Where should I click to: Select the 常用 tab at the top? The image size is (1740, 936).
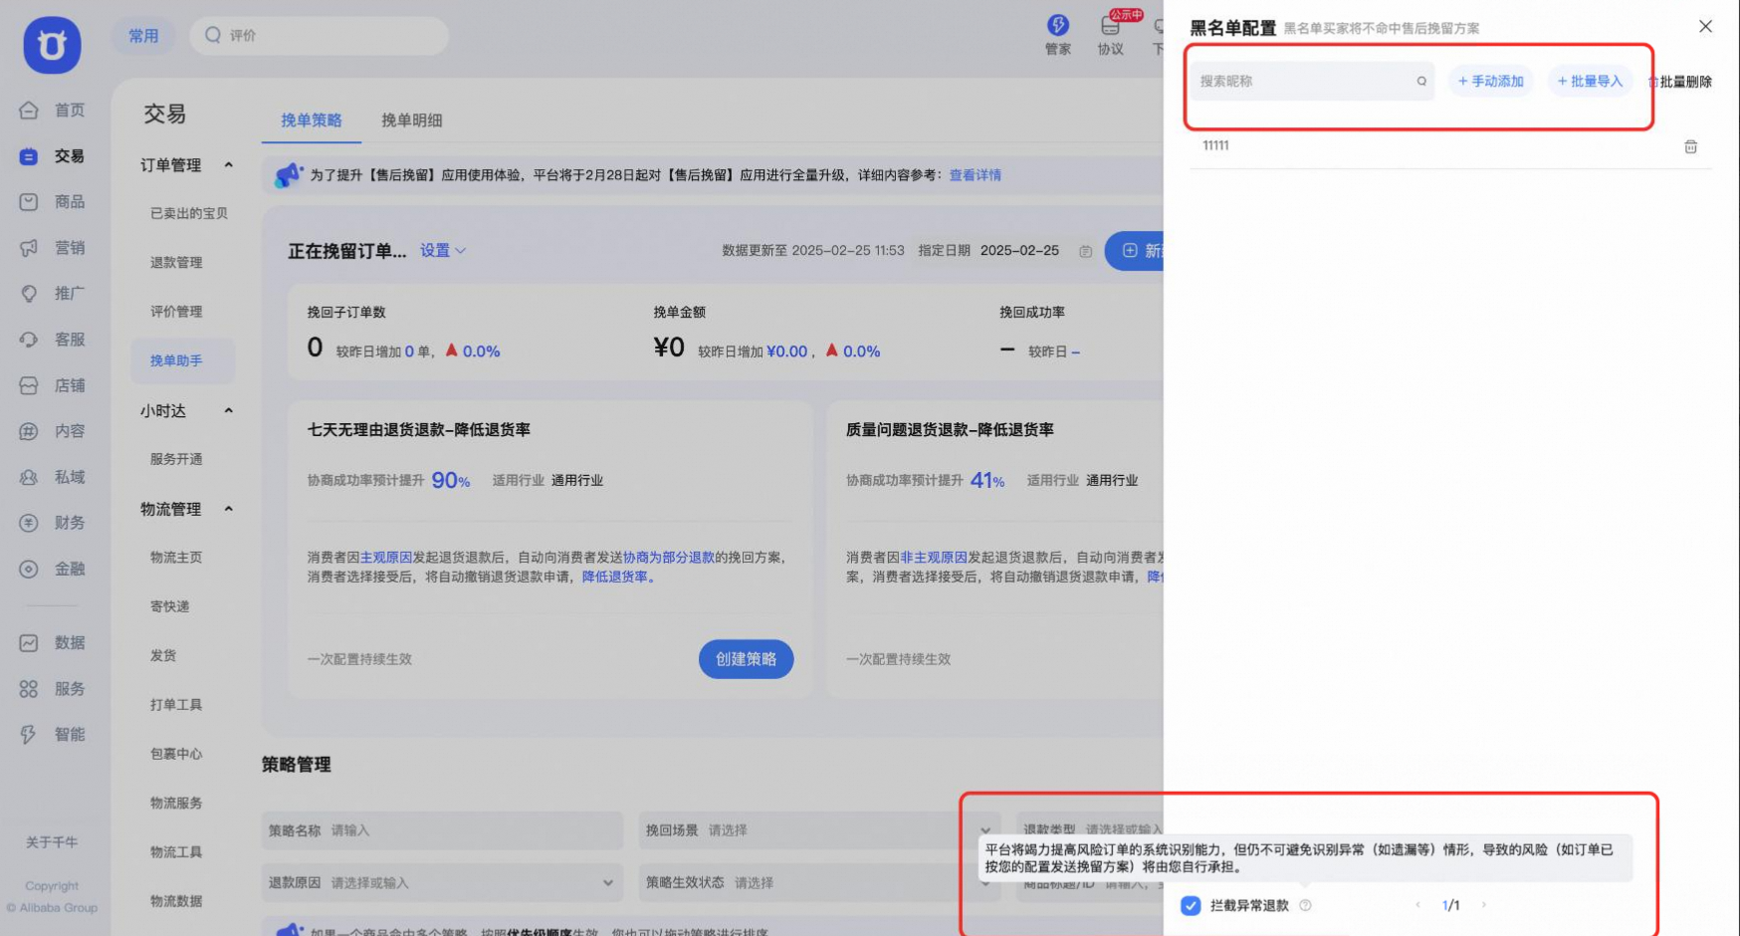(x=143, y=35)
